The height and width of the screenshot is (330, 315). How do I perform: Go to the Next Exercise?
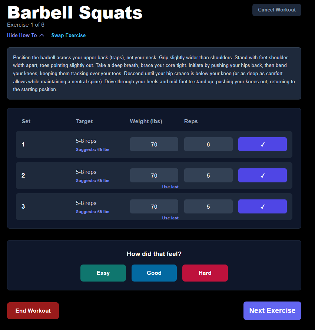click(272, 311)
